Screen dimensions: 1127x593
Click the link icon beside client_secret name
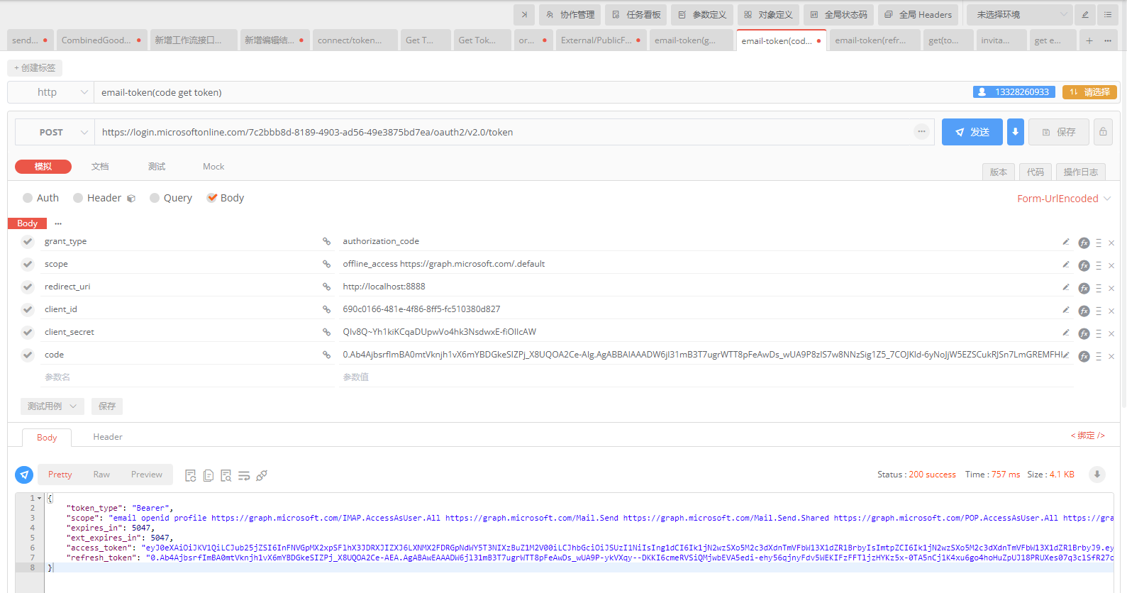pyautogui.click(x=326, y=332)
